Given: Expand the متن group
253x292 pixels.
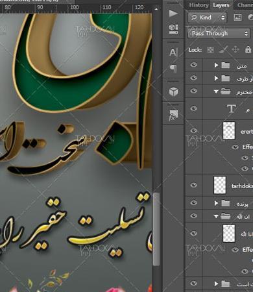Looking at the screenshot, I should [216, 65].
